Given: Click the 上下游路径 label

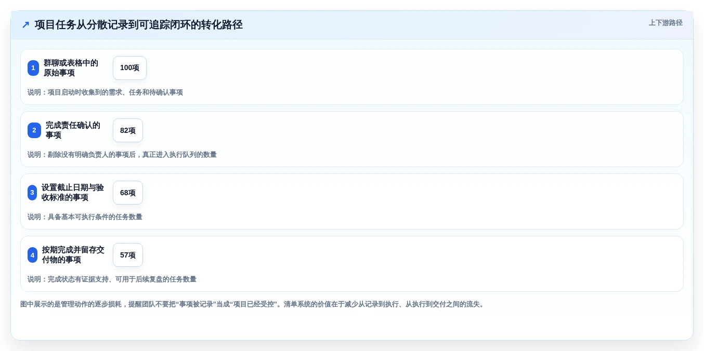Looking at the screenshot, I should pos(666,23).
